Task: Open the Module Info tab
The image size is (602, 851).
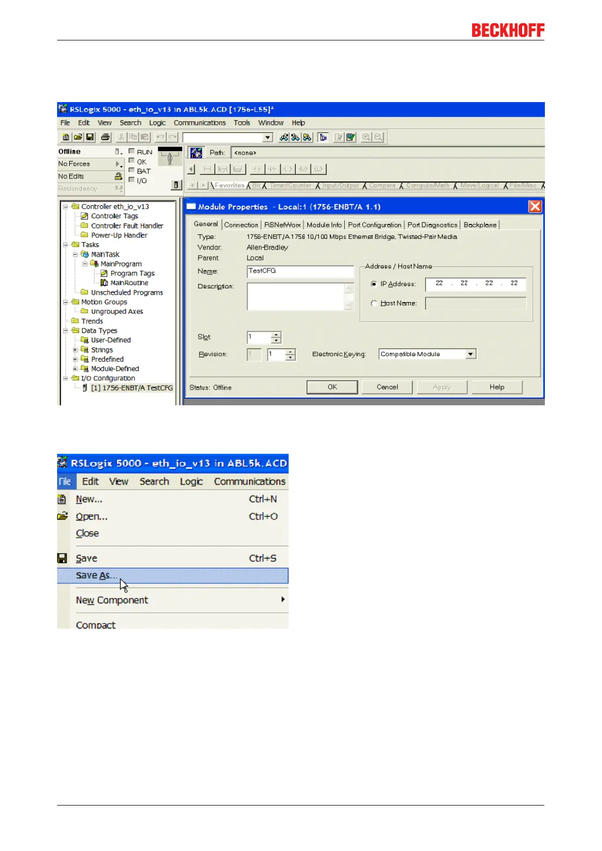Action: click(324, 225)
